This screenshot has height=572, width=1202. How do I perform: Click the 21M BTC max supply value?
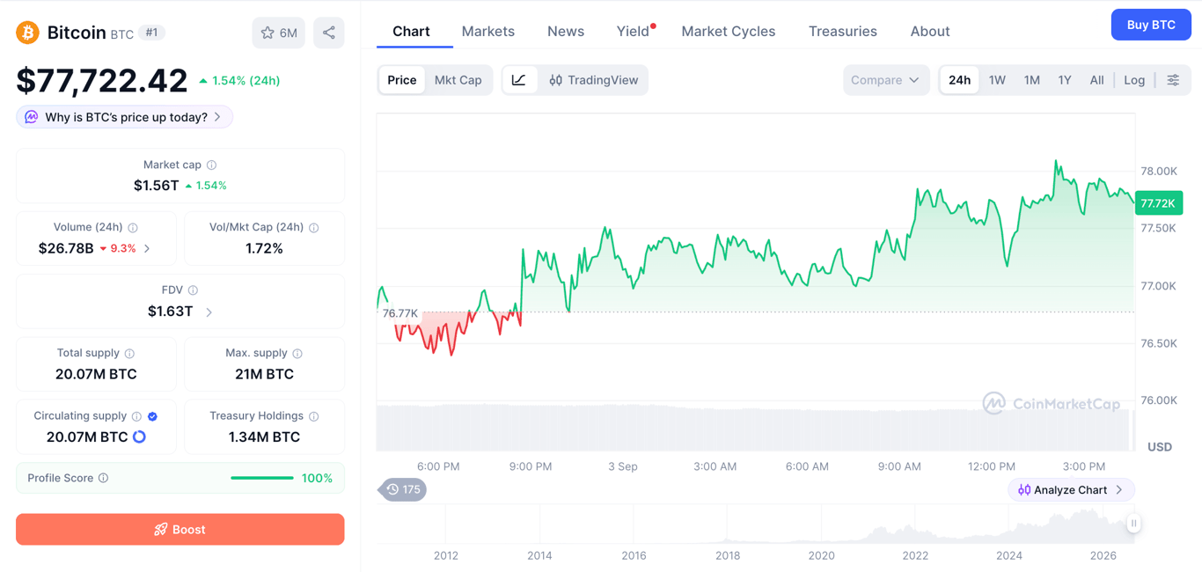click(264, 374)
